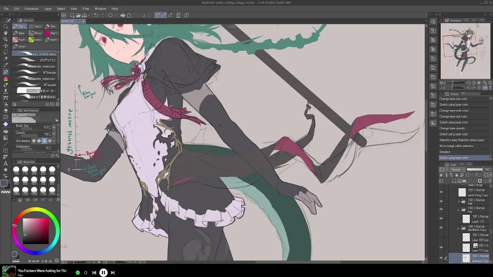Select the Eraser tool
The width and height of the screenshot is (493, 277).
[6, 111]
